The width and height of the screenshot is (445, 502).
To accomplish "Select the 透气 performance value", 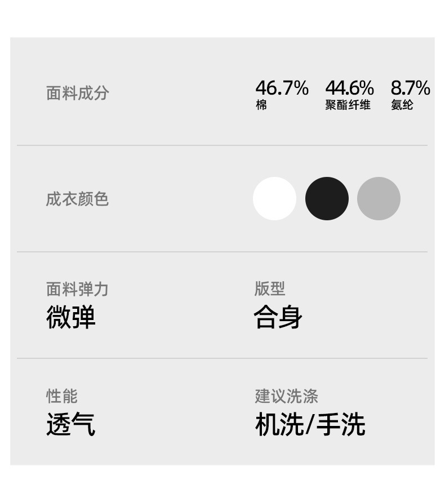I will coord(71,424).
